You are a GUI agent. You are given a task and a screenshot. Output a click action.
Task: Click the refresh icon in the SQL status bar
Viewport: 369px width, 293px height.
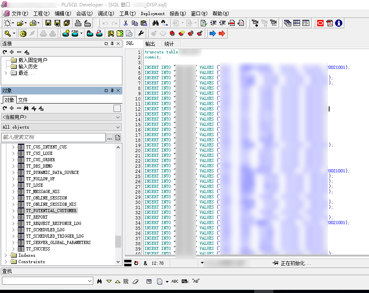(136, 263)
